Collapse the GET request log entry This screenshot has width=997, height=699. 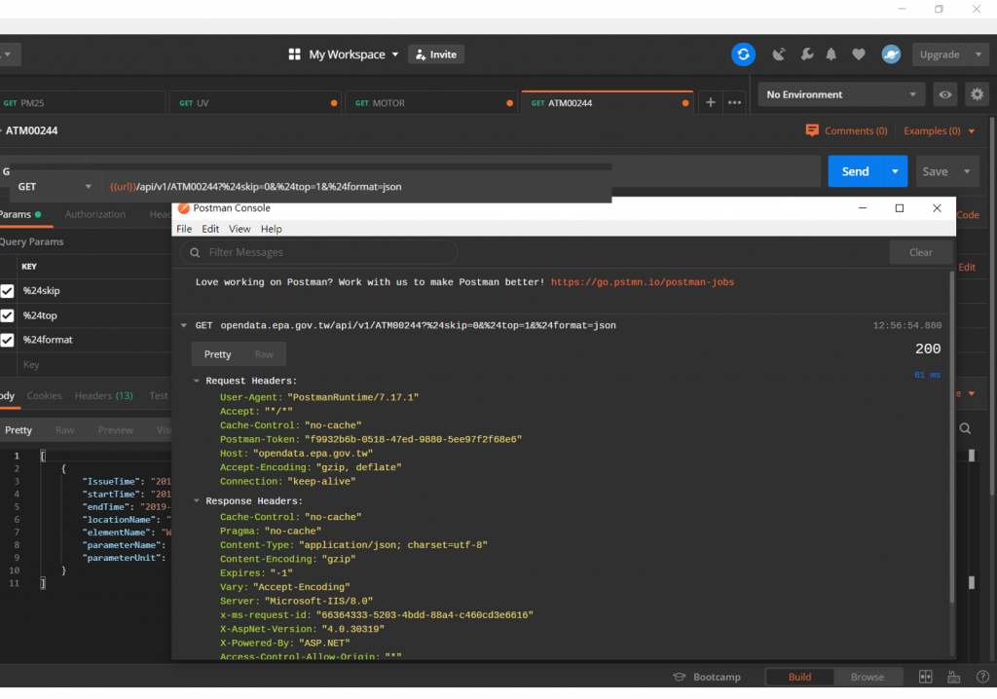(x=184, y=326)
